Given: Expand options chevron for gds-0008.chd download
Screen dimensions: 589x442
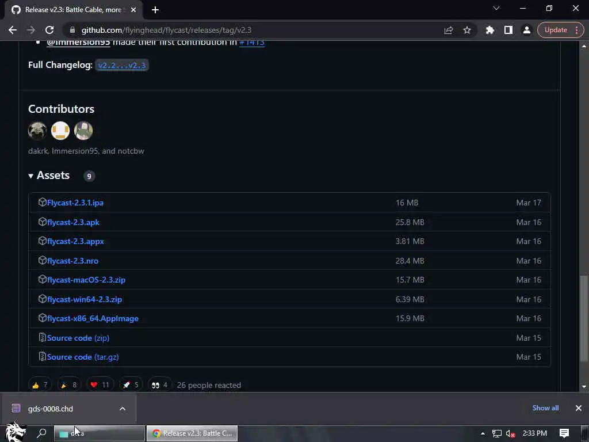Looking at the screenshot, I should click(123, 409).
